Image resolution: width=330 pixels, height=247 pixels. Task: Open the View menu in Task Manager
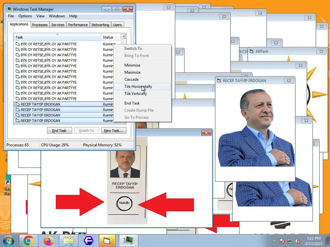click(40, 16)
